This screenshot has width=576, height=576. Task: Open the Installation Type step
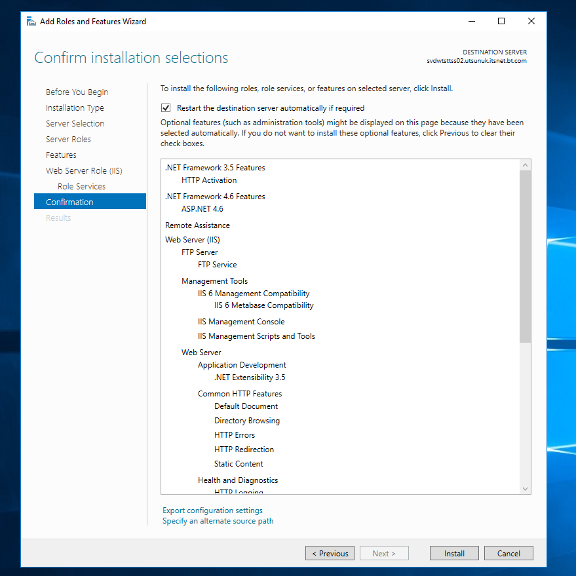75,107
